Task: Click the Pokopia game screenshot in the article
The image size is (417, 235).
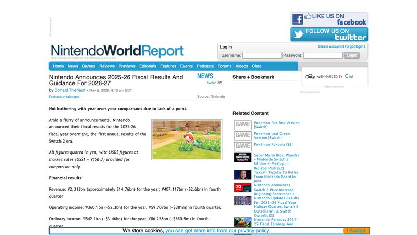Action: tap(187, 139)
